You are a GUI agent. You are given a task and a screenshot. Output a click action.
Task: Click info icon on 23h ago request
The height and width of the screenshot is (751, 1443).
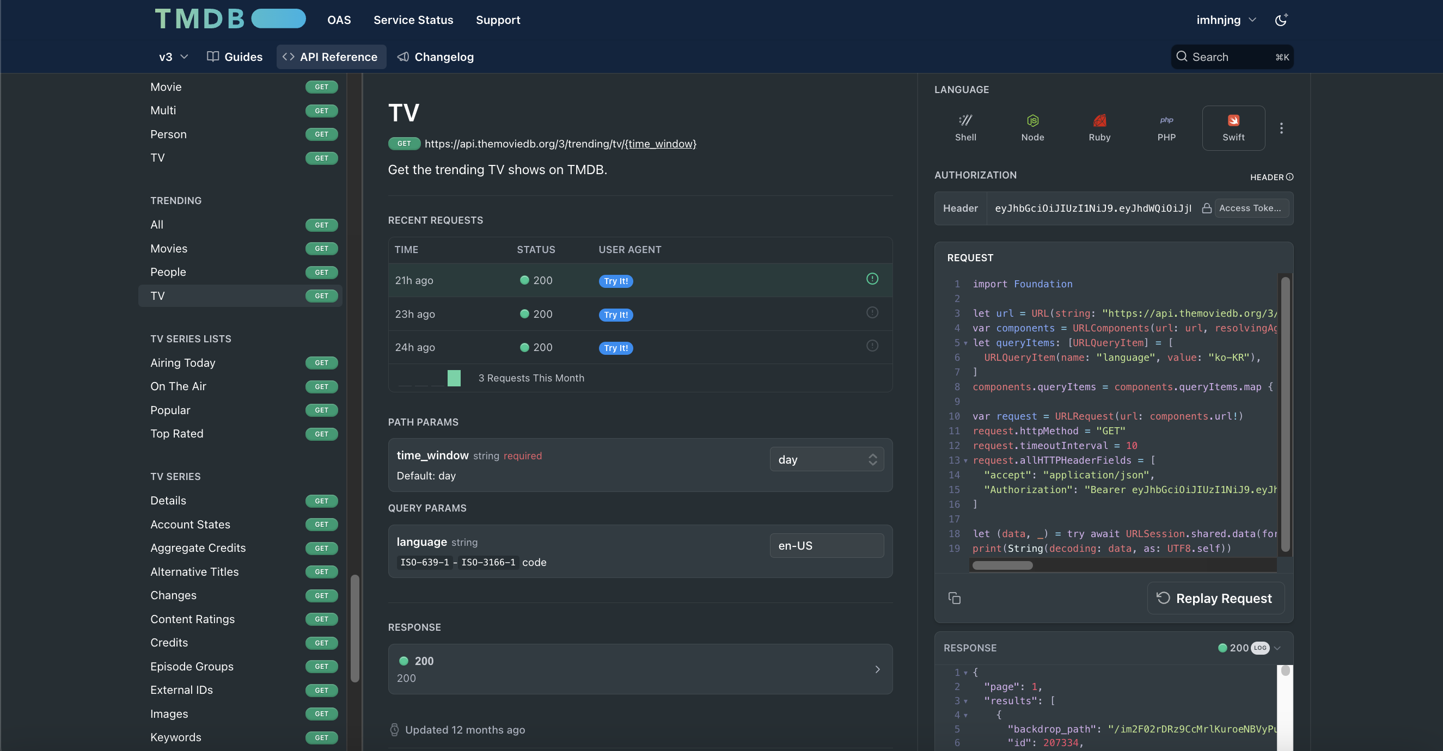coord(872,312)
